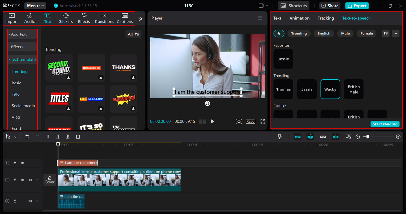Open video track more options (three dots)

(x=38, y=180)
